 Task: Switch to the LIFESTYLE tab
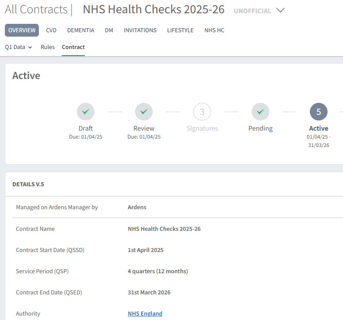tap(180, 30)
